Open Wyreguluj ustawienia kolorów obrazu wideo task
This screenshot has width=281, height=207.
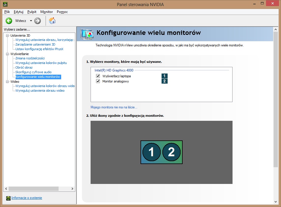coord(45,86)
